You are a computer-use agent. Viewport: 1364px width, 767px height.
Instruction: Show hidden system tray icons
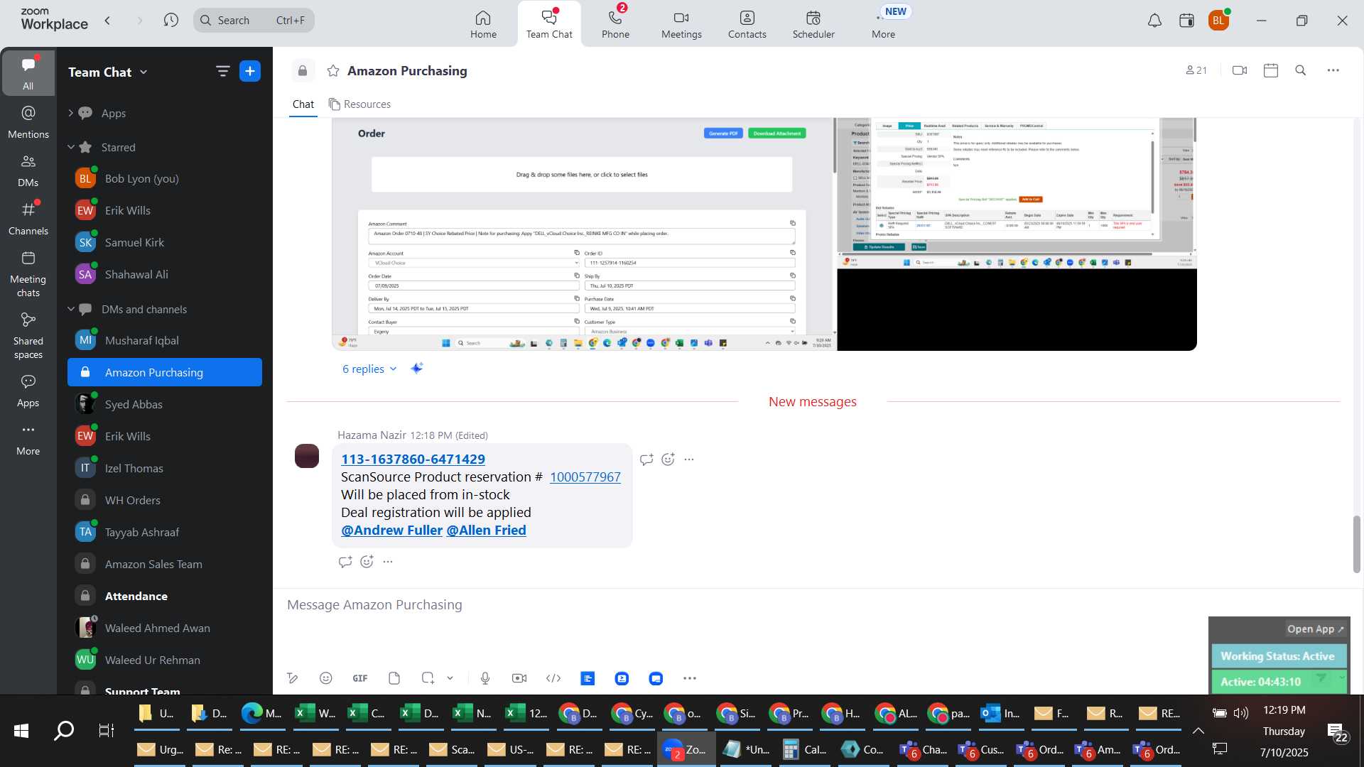[x=1198, y=731]
